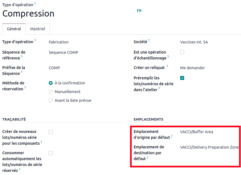Click help icon for Emplacement de destination par défaut
The width and height of the screenshot is (241, 175).
[148, 158]
